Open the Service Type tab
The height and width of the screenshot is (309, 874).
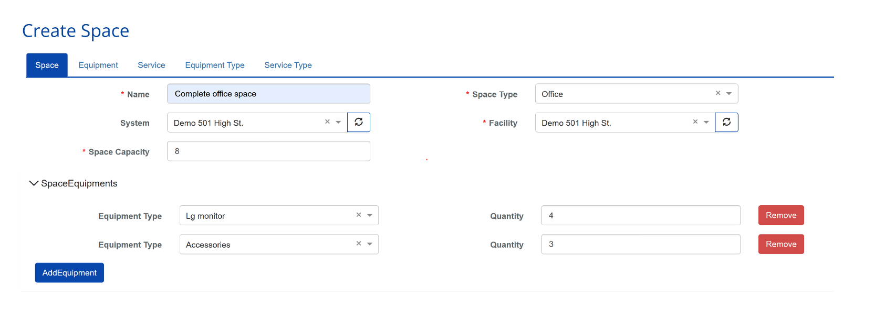[x=288, y=65]
